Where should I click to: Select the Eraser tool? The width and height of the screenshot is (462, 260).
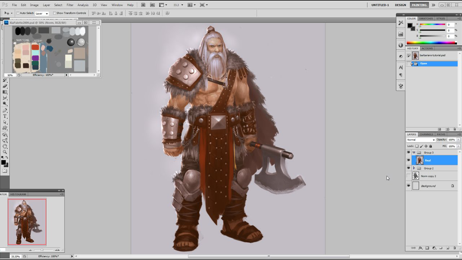tap(5, 86)
